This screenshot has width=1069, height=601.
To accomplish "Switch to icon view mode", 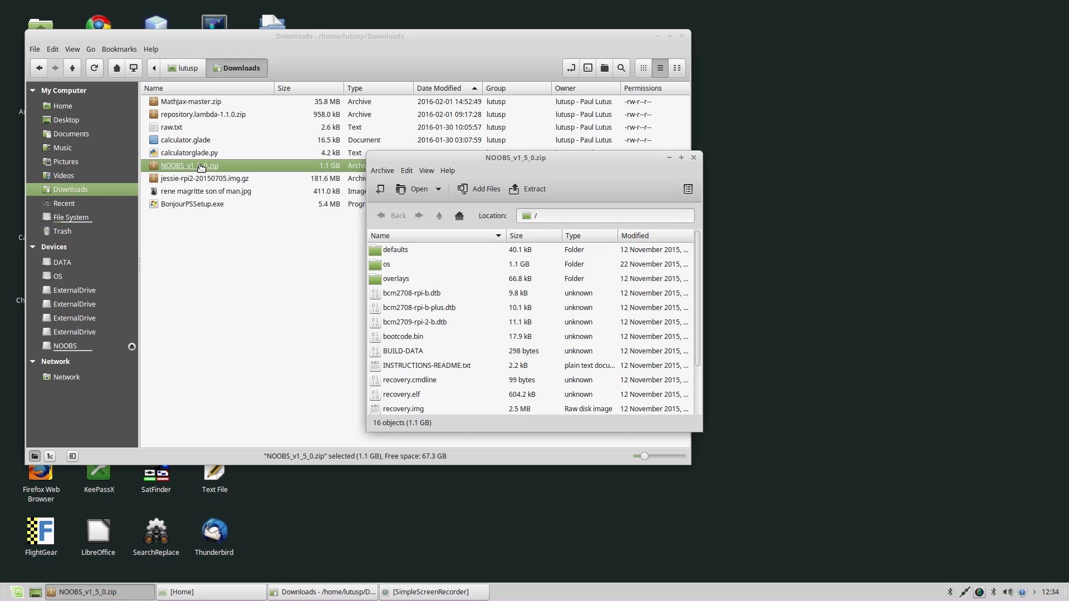I will 644,68.
